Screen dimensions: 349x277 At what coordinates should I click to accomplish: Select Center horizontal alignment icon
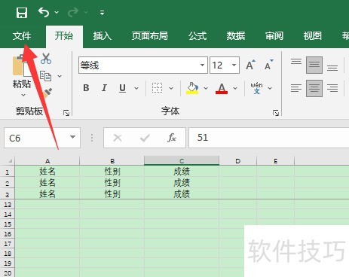(x=314, y=88)
